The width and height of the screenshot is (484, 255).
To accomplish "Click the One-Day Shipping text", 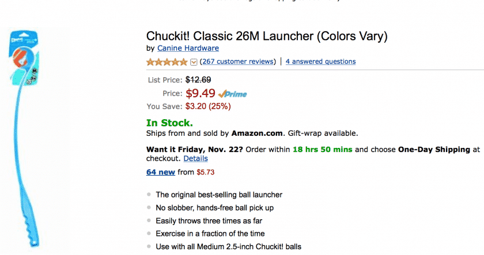I will coord(434,150).
